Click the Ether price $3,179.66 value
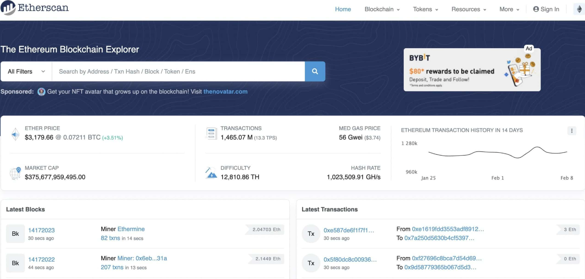The height and width of the screenshot is (279, 585). click(39, 137)
